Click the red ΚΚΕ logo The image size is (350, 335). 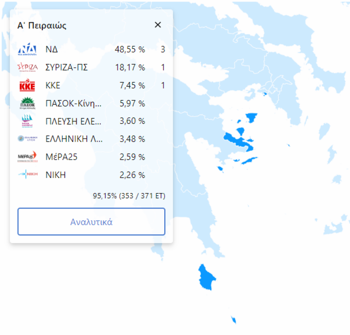(27, 85)
